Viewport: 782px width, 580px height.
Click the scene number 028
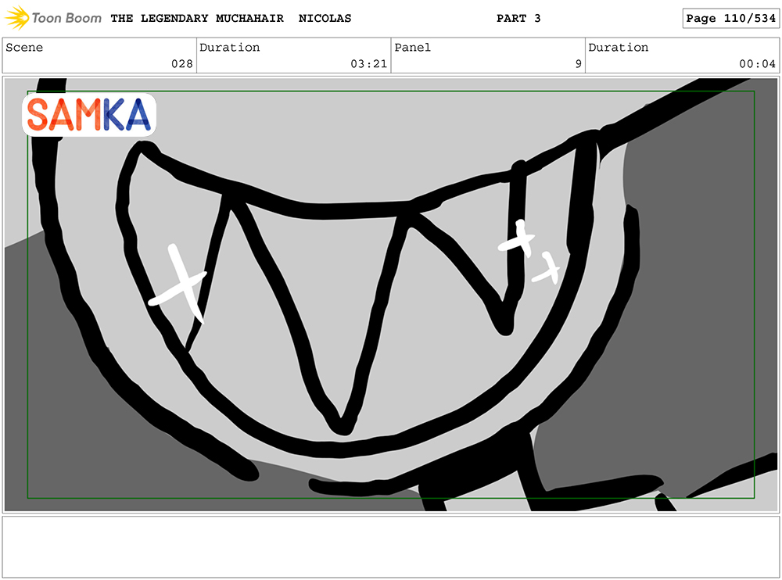(x=182, y=64)
